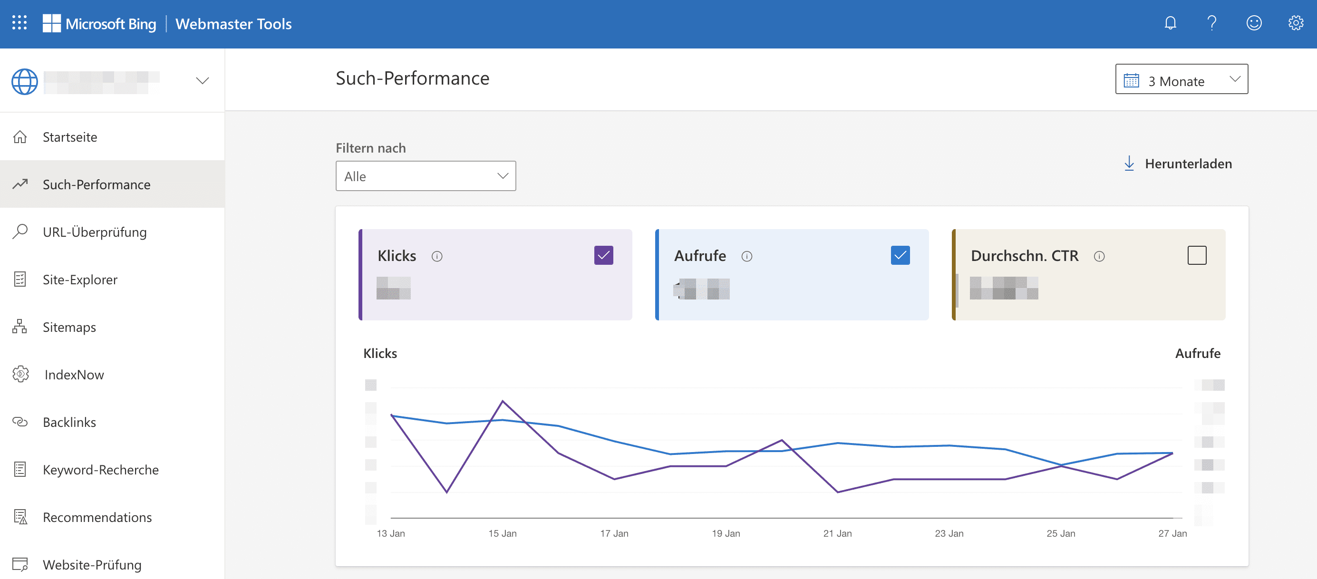The height and width of the screenshot is (579, 1317).
Task: Open Keyword-Recherche
Action: (112, 469)
